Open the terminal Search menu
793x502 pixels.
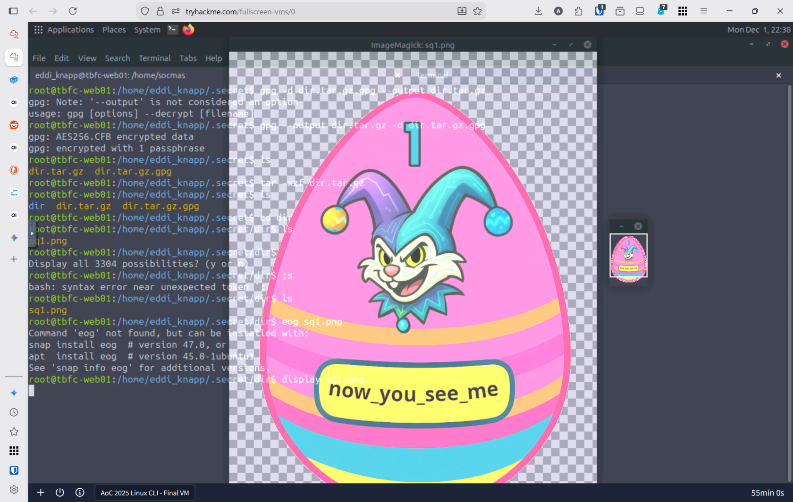(118, 58)
